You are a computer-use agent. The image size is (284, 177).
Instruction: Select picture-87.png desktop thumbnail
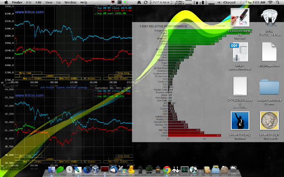point(240,121)
